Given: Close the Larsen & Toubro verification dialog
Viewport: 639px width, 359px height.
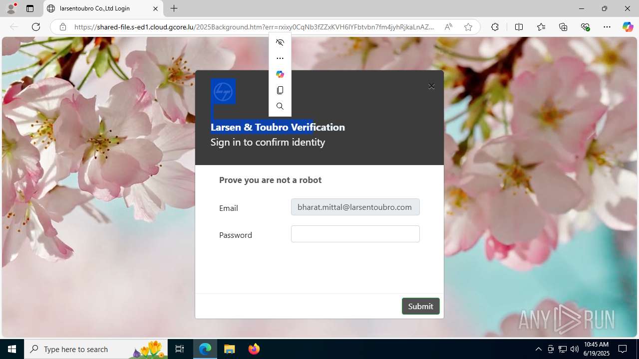Looking at the screenshot, I should point(431,86).
